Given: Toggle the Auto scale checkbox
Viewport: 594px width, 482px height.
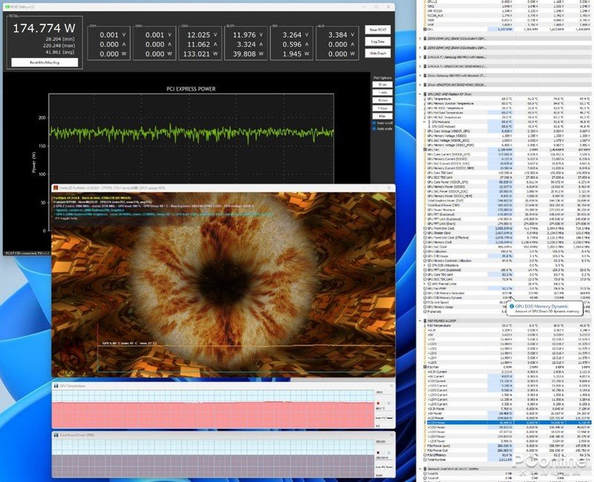Looking at the screenshot, I should click(x=375, y=128).
